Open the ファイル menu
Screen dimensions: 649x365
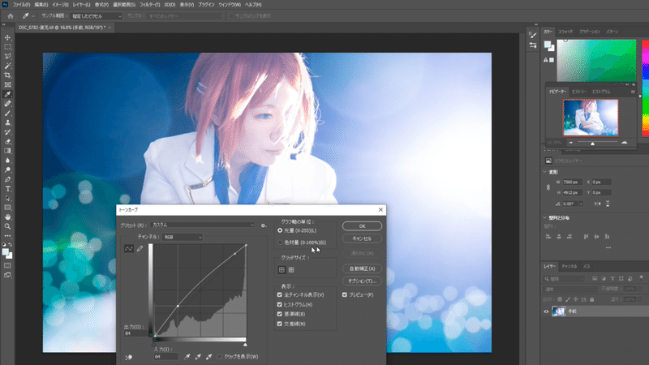click(x=21, y=5)
